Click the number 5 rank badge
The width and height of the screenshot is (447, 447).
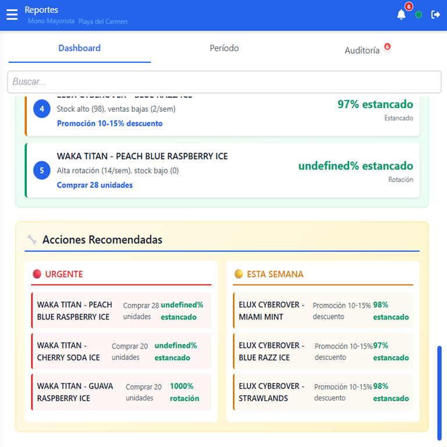click(42, 171)
